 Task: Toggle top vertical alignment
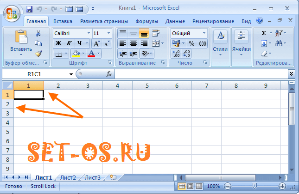click(123, 33)
